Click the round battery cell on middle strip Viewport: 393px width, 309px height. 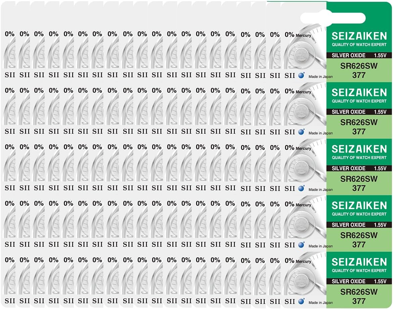[301, 168]
